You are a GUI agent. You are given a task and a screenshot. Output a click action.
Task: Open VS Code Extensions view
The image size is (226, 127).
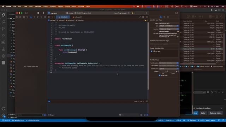[x=3, y=42]
